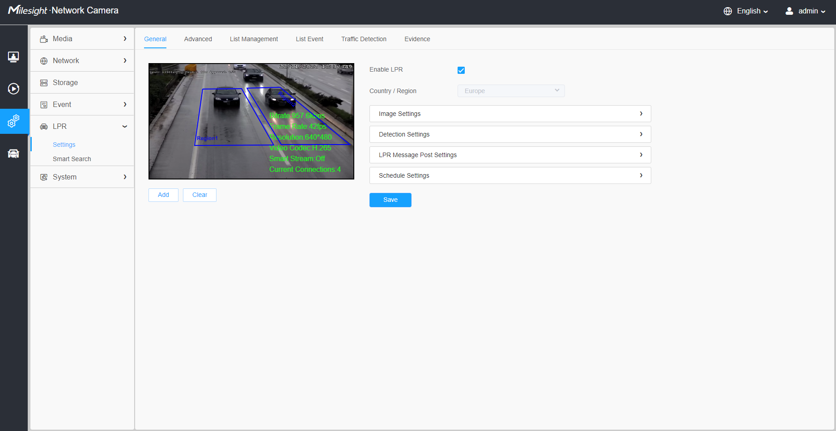Viewport: 836px width, 431px height.
Task: Switch to the List Event tab
Action: [x=310, y=39]
